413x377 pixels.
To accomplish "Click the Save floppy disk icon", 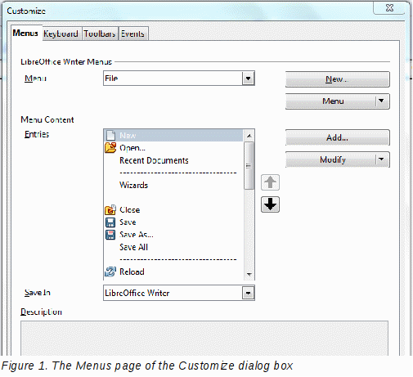I will click(x=110, y=222).
